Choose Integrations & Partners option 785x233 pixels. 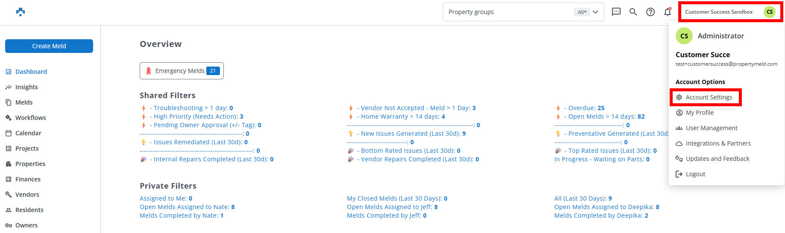[x=718, y=143]
